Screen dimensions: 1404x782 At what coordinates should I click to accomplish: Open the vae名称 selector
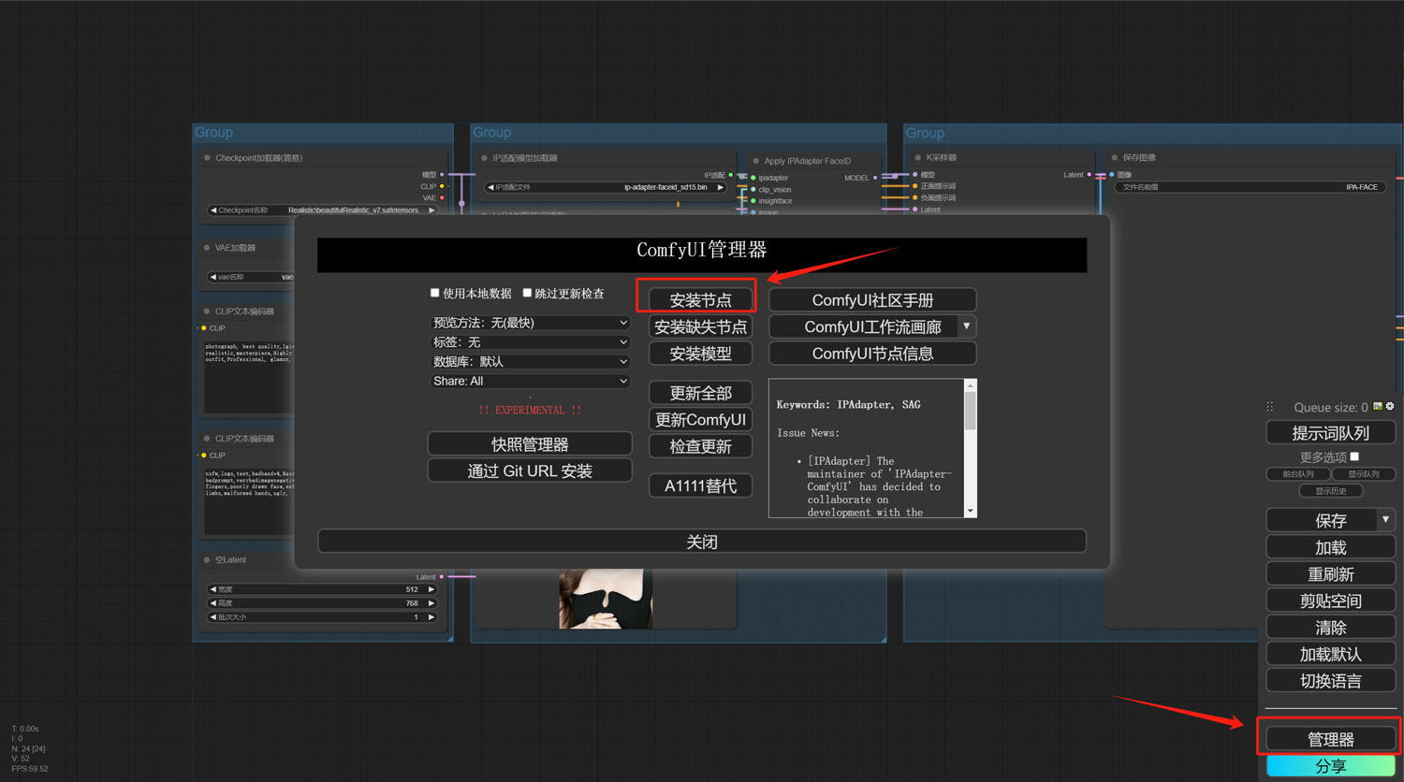click(x=250, y=277)
